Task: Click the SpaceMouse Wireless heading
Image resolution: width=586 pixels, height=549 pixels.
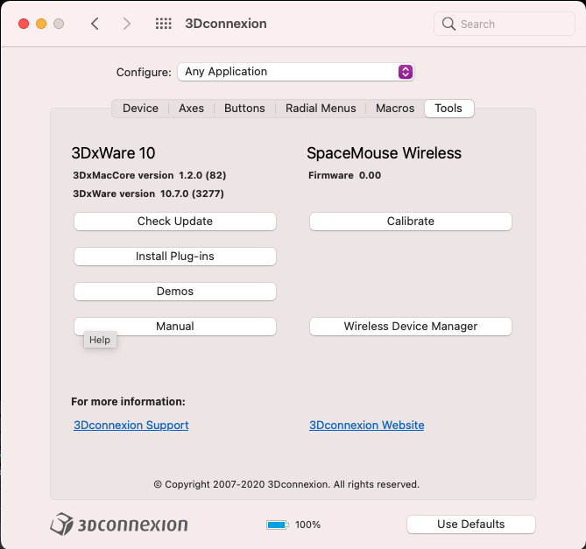Action: click(384, 153)
